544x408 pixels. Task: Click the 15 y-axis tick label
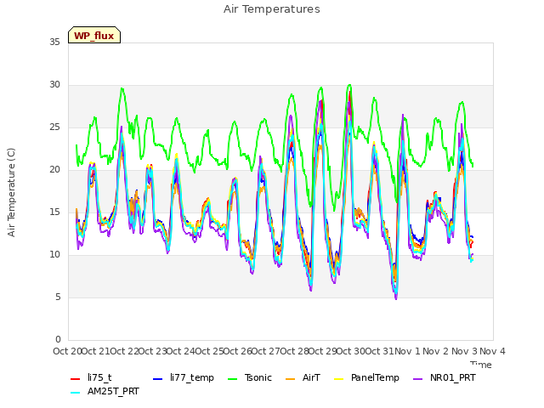click(x=54, y=212)
